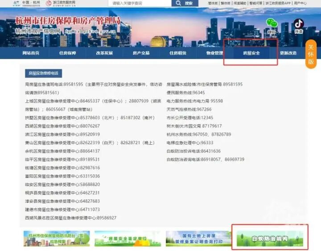Open the 浙江政务服务APP link
The image size is (321, 251).
[x=278, y=3]
